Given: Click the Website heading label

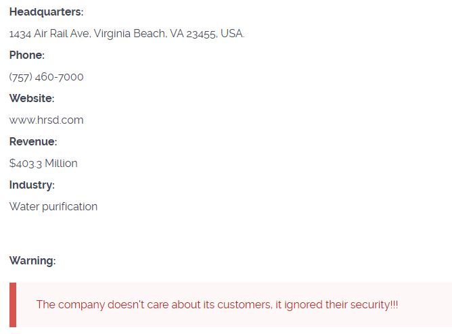Looking at the screenshot, I should pyautogui.click(x=32, y=99).
